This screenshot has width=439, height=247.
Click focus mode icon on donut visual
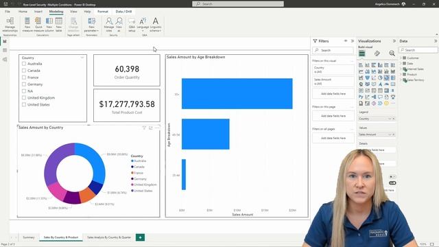click(151, 128)
